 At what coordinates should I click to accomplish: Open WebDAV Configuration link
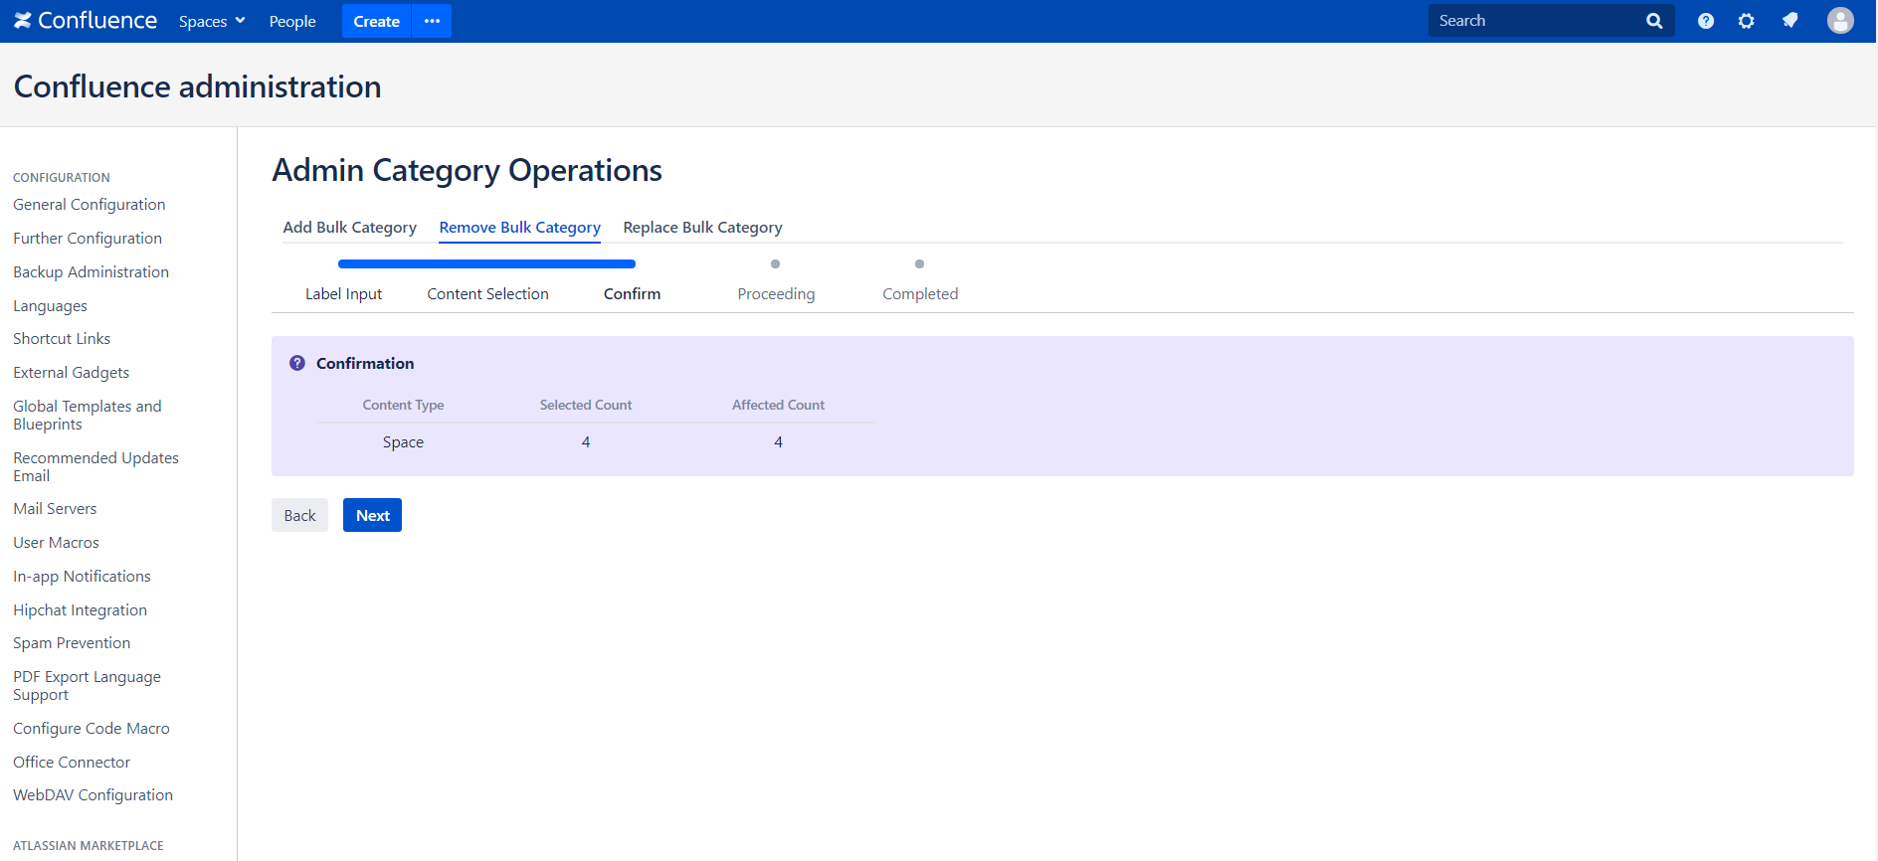(x=94, y=795)
